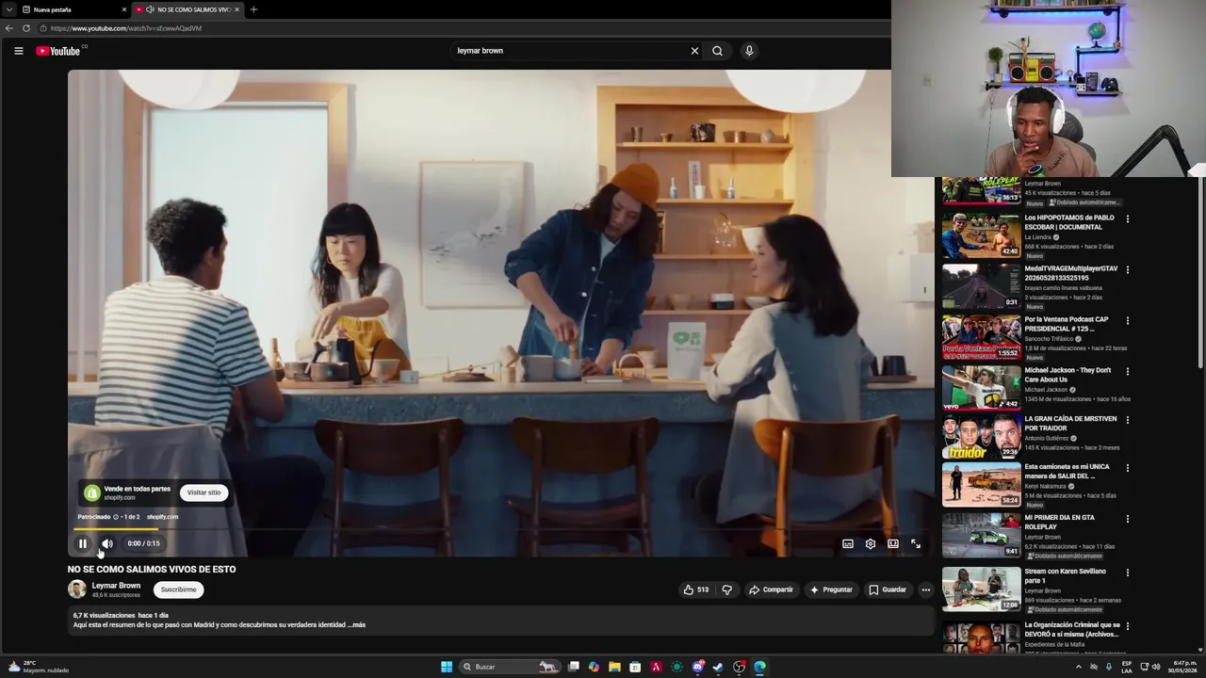Toggle subtitles in the player
This screenshot has width=1206, height=678.
click(x=848, y=543)
